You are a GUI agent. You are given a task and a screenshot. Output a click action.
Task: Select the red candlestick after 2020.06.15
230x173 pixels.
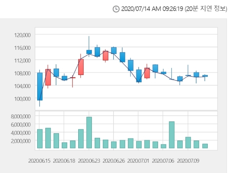point(48,77)
